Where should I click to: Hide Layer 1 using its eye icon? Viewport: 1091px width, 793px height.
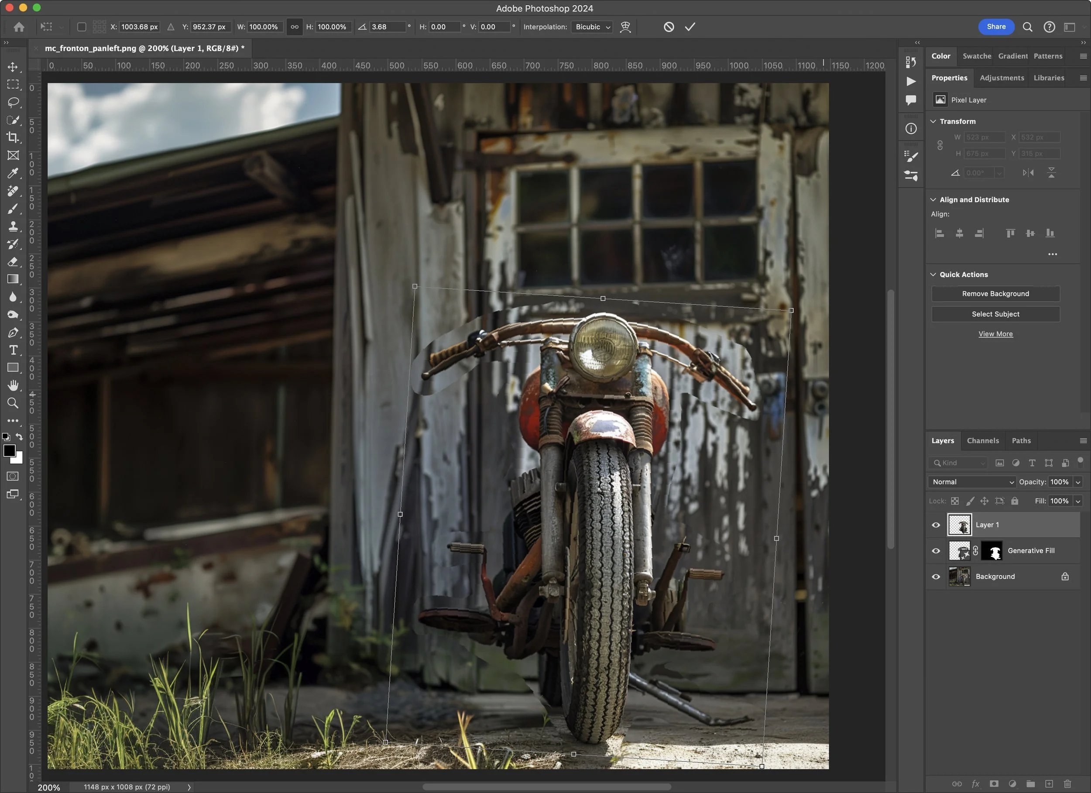[936, 525]
